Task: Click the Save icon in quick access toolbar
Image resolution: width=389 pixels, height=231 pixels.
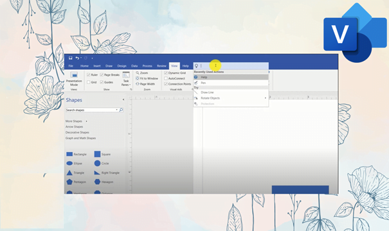Action: [71, 58]
